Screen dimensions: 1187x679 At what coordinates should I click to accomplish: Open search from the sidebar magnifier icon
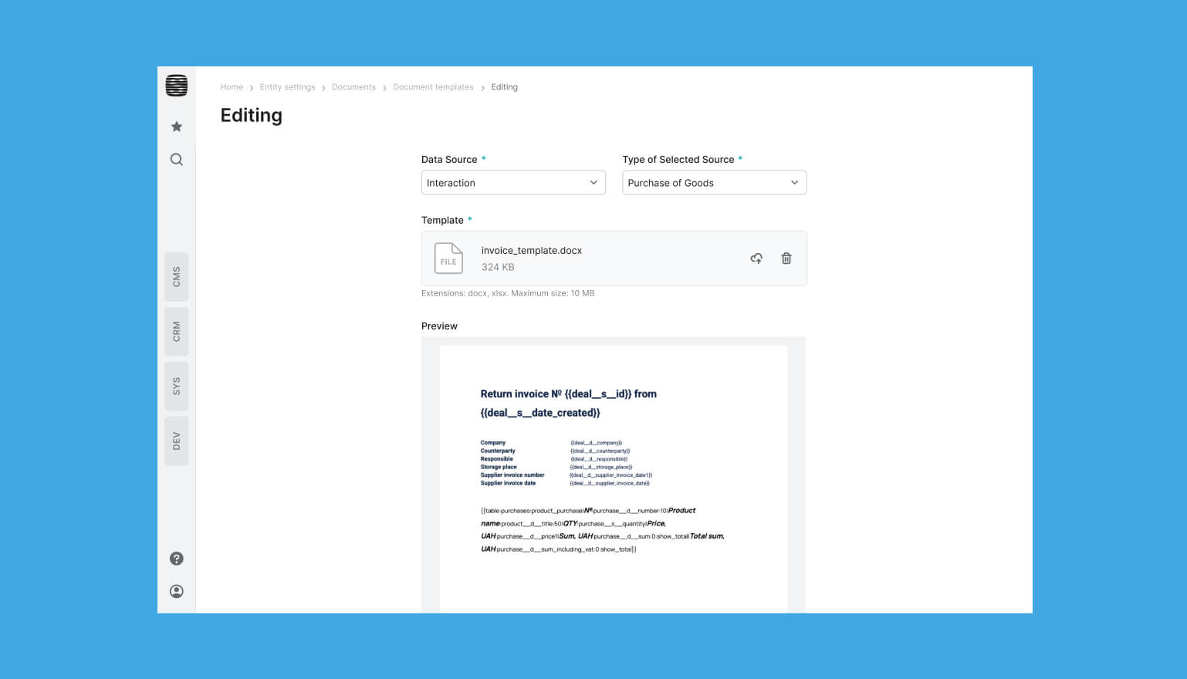point(176,160)
